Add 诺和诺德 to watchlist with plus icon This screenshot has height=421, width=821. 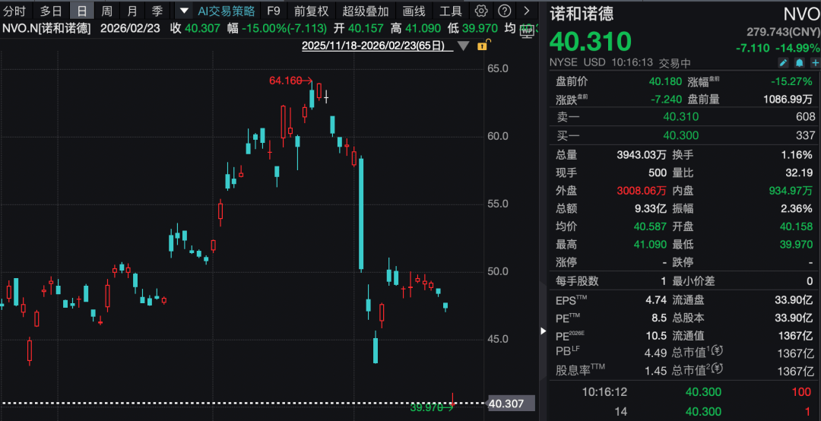(814, 62)
